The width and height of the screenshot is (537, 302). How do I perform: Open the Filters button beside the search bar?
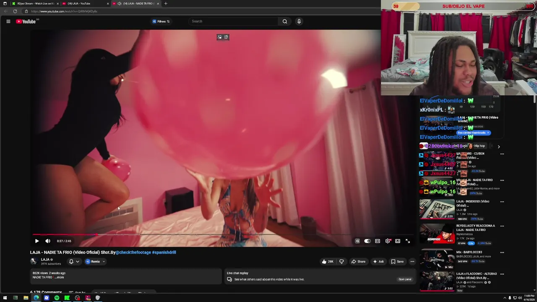point(161,21)
